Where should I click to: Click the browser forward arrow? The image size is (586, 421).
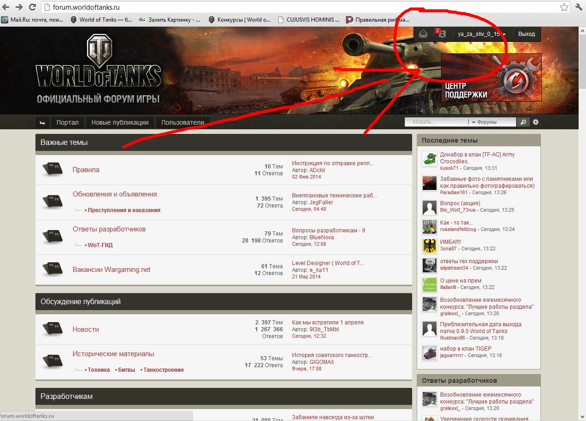(19, 7)
